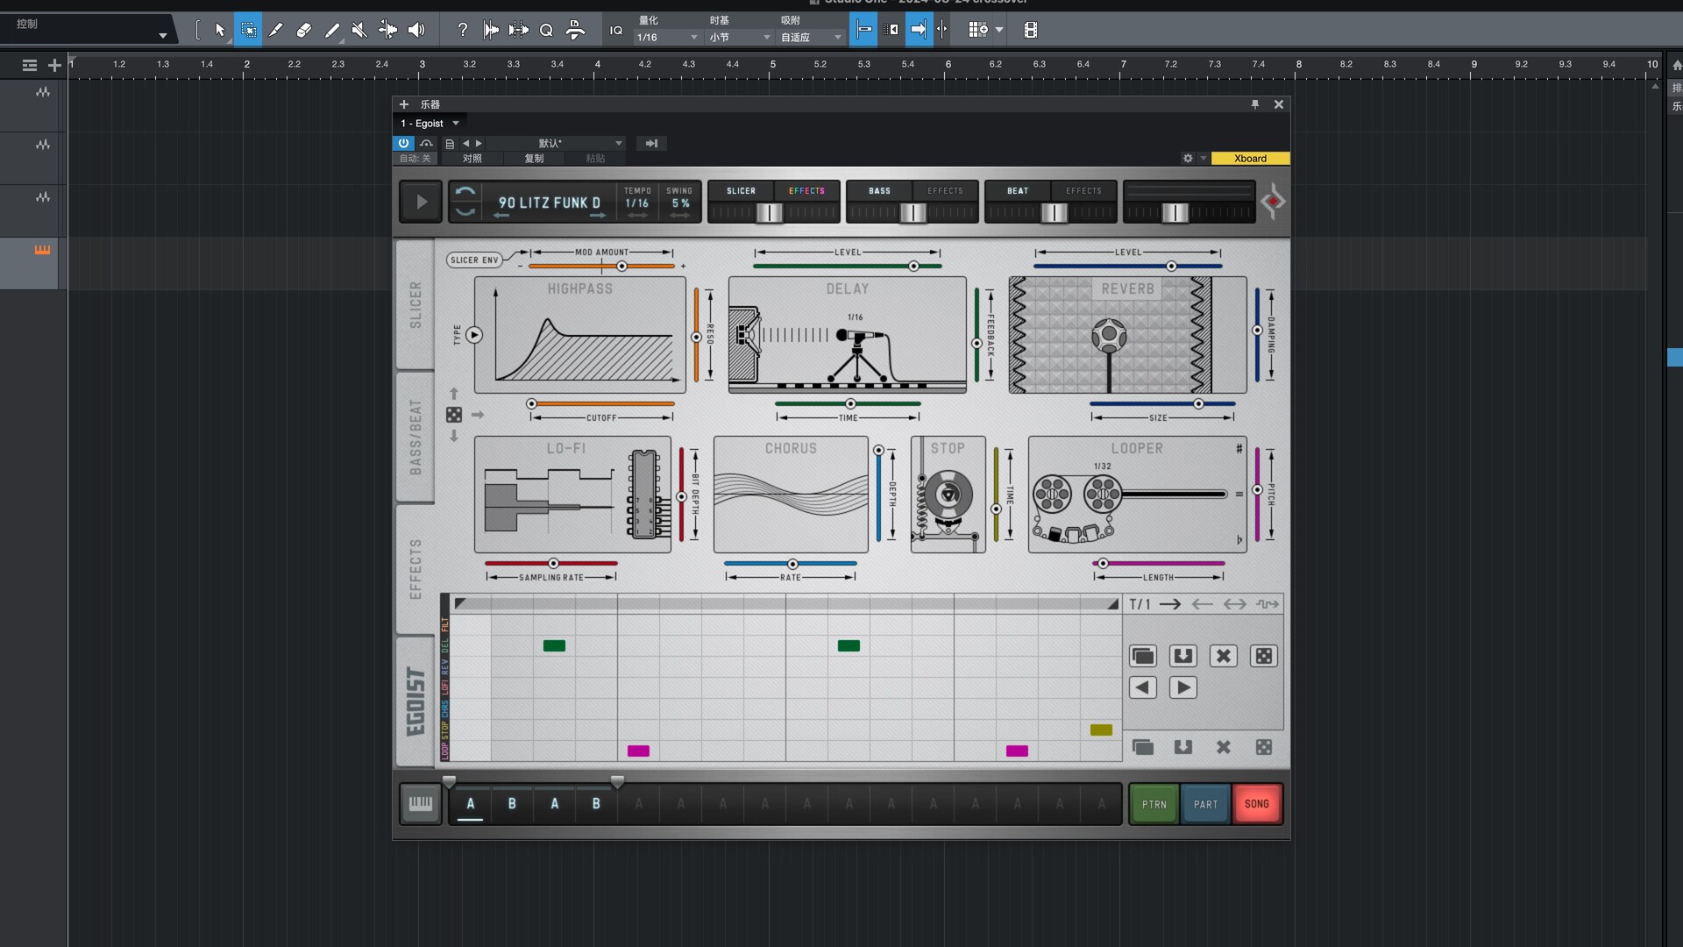Select the SLICER header tab
The image size is (1683, 947).
pyautogui.click(x=741, y=190)
